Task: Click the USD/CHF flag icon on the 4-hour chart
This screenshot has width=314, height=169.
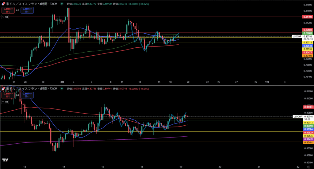Action: point(3,5)
